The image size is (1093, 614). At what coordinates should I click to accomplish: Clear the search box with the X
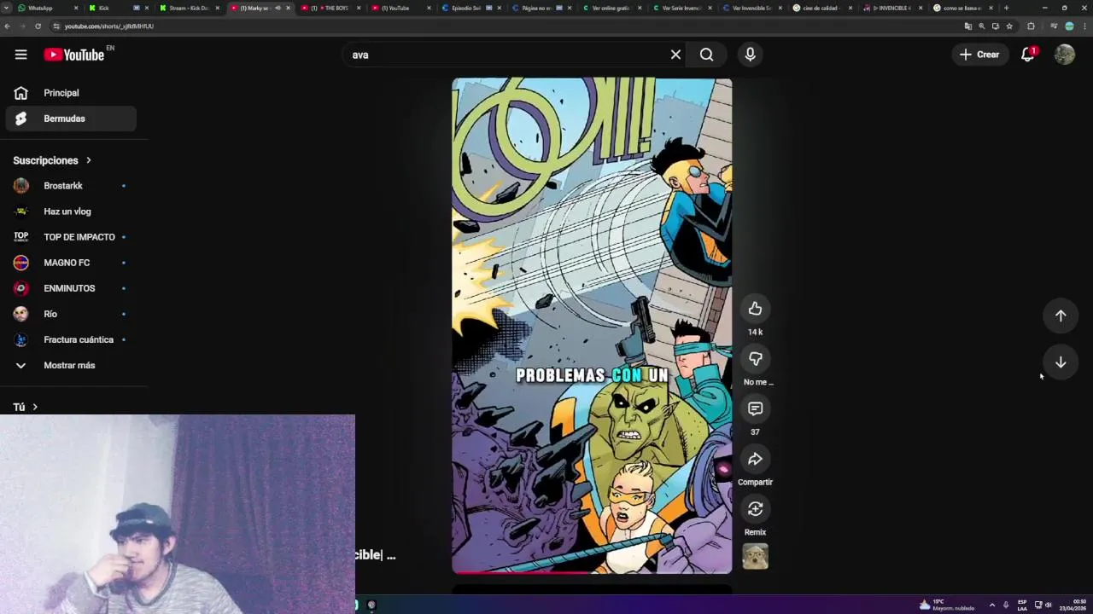(x=675, y=55)
